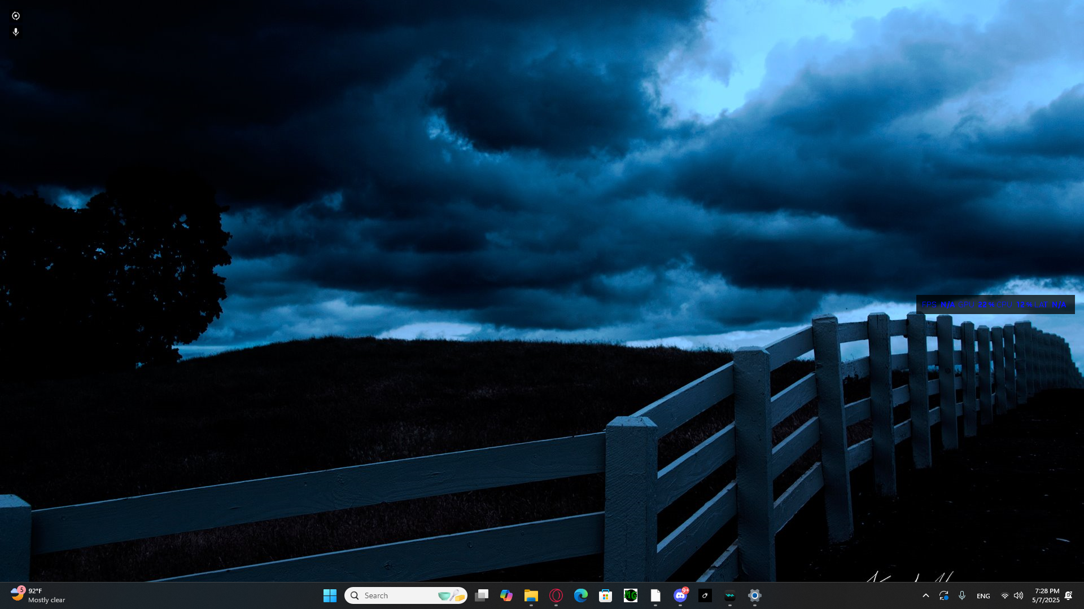Open the green MG app icon
The height and width of the screenshot is (609, 1084).
click(631, 595)
